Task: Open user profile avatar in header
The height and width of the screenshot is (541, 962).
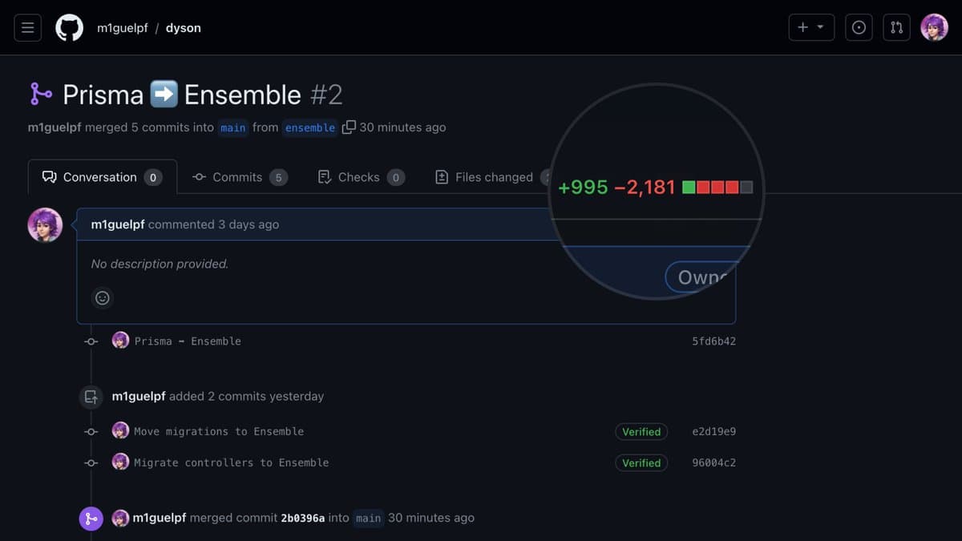Action: (934, 28)
